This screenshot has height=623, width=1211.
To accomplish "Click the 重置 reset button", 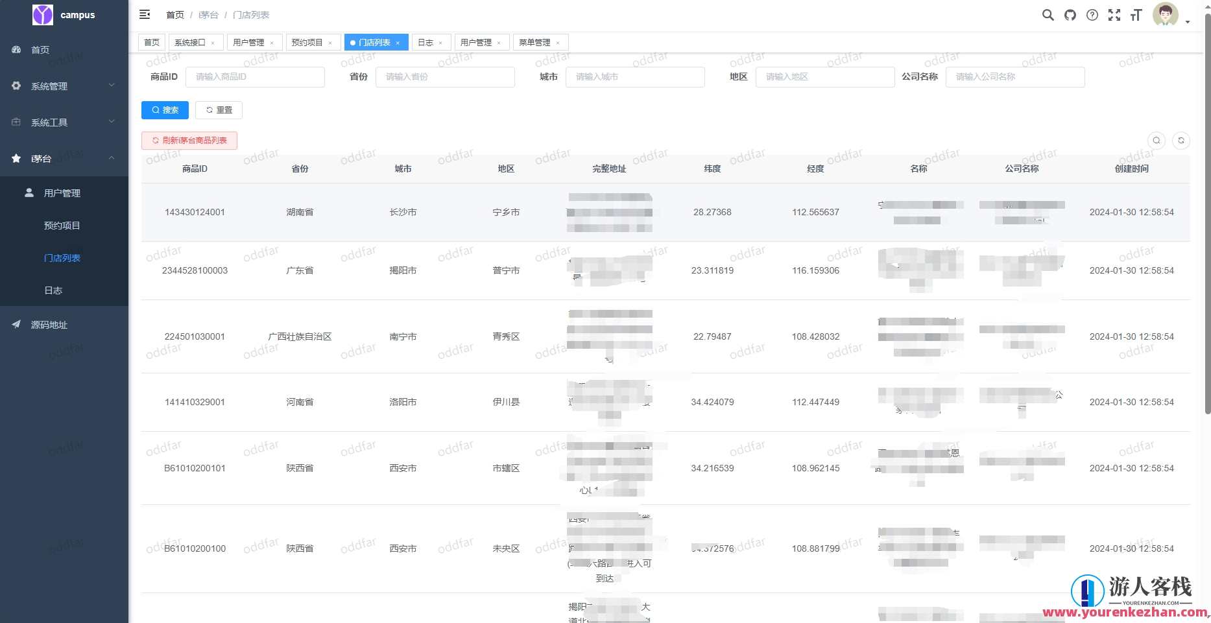I will [219, 110].
